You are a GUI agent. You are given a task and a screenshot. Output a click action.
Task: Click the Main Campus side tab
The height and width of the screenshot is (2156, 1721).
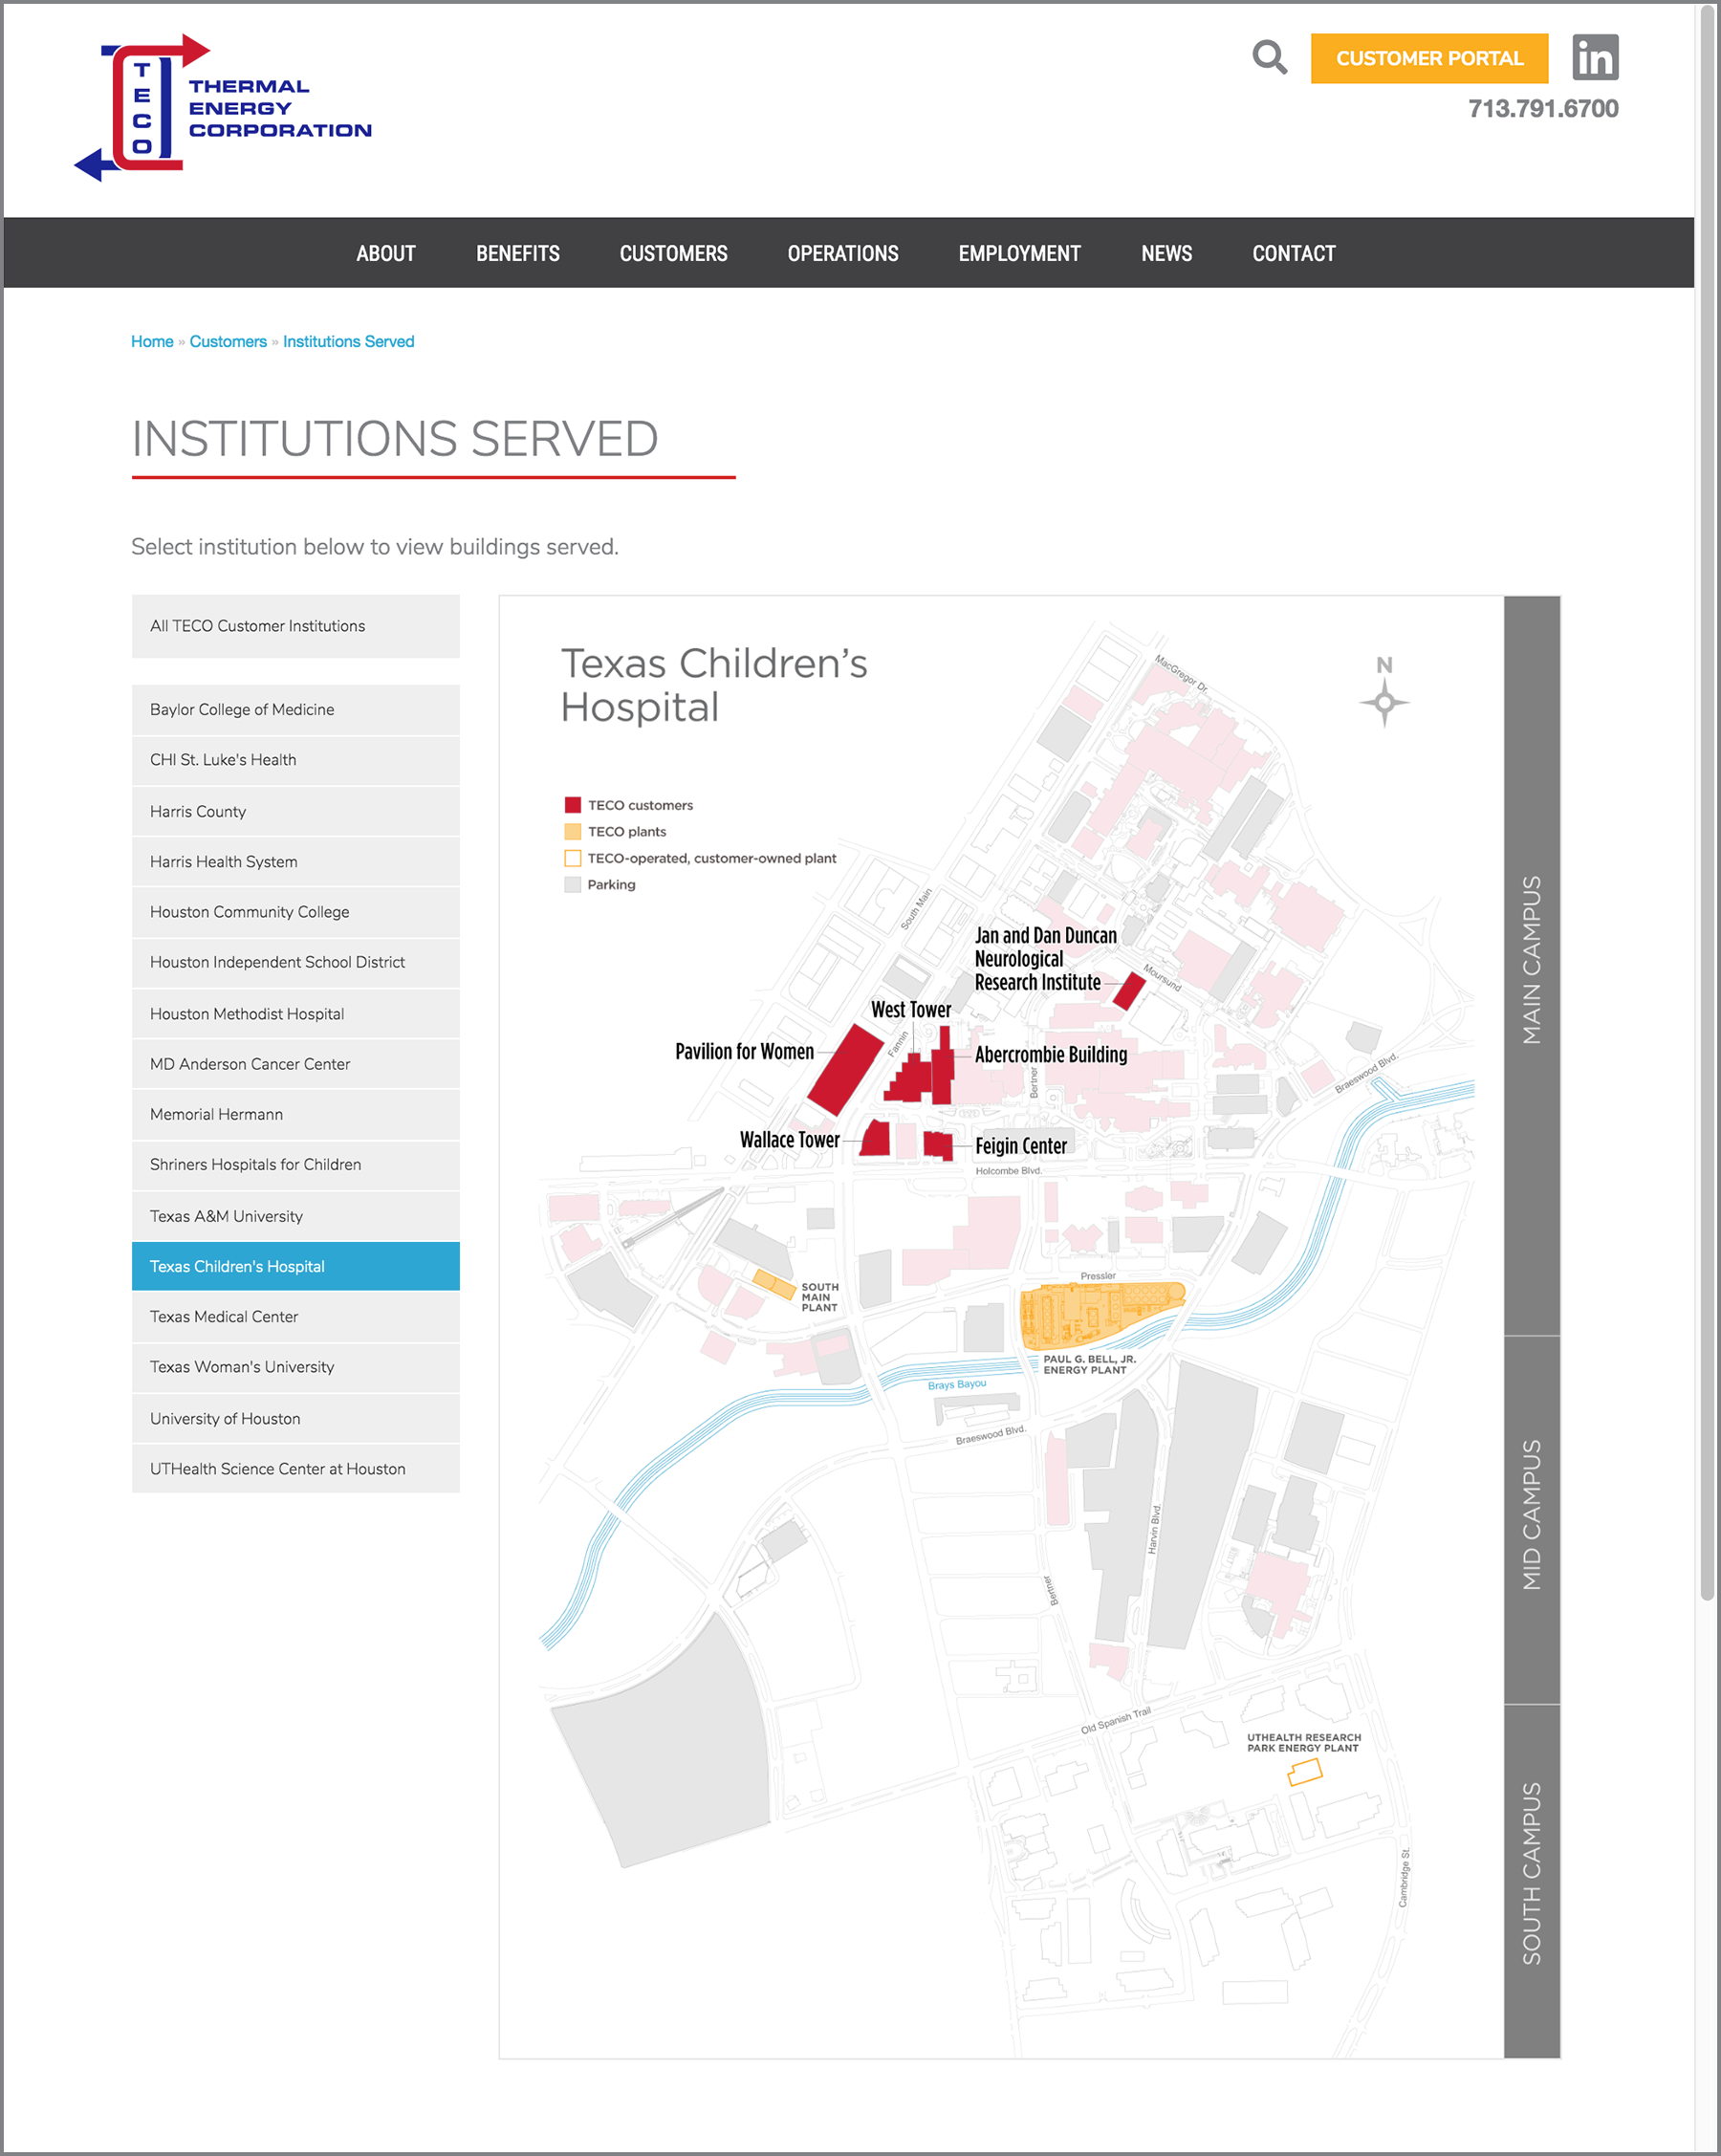pyautogui.click(x=1531, y=965)
